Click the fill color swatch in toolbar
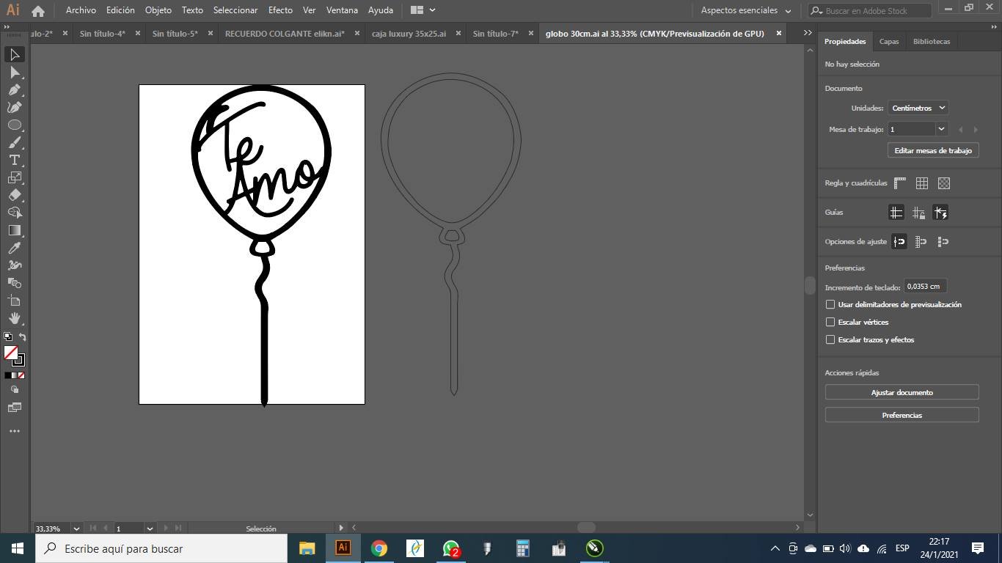Image resolution: width=1002 pixels, height=563 pixels. click(10, 353)
